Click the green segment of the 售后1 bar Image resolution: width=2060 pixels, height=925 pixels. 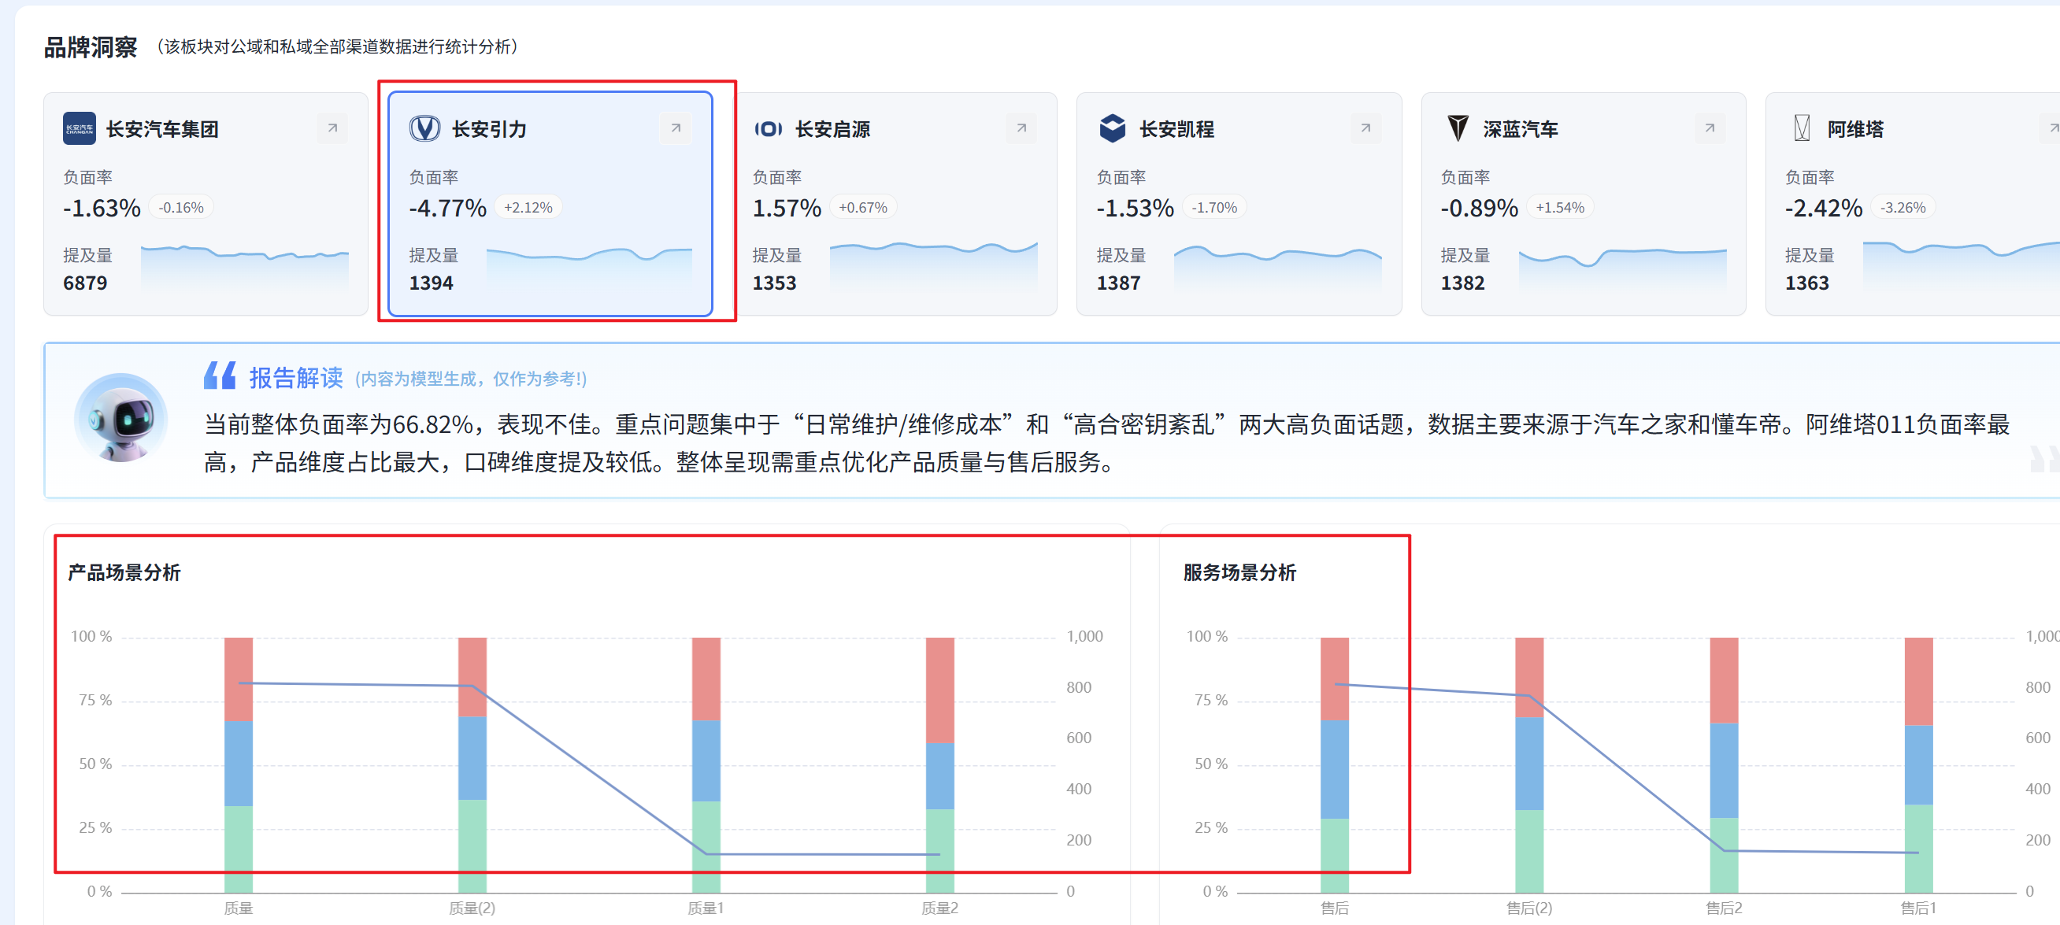(x=1918, y=849)
